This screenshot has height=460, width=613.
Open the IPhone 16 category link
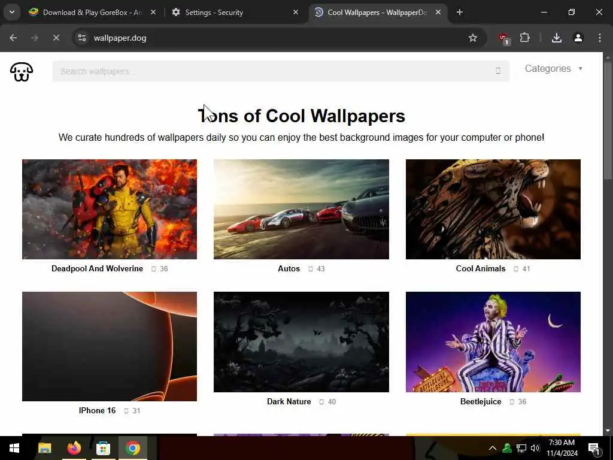(x=98, y=411)
